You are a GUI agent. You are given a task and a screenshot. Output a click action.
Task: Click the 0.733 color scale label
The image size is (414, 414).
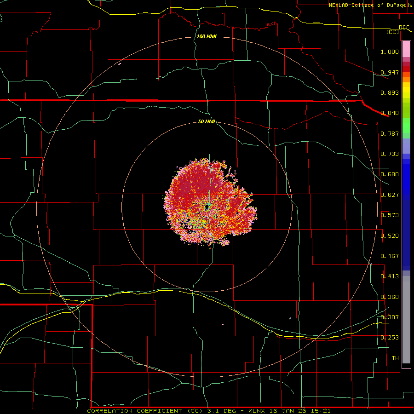[x=390, y=154]
